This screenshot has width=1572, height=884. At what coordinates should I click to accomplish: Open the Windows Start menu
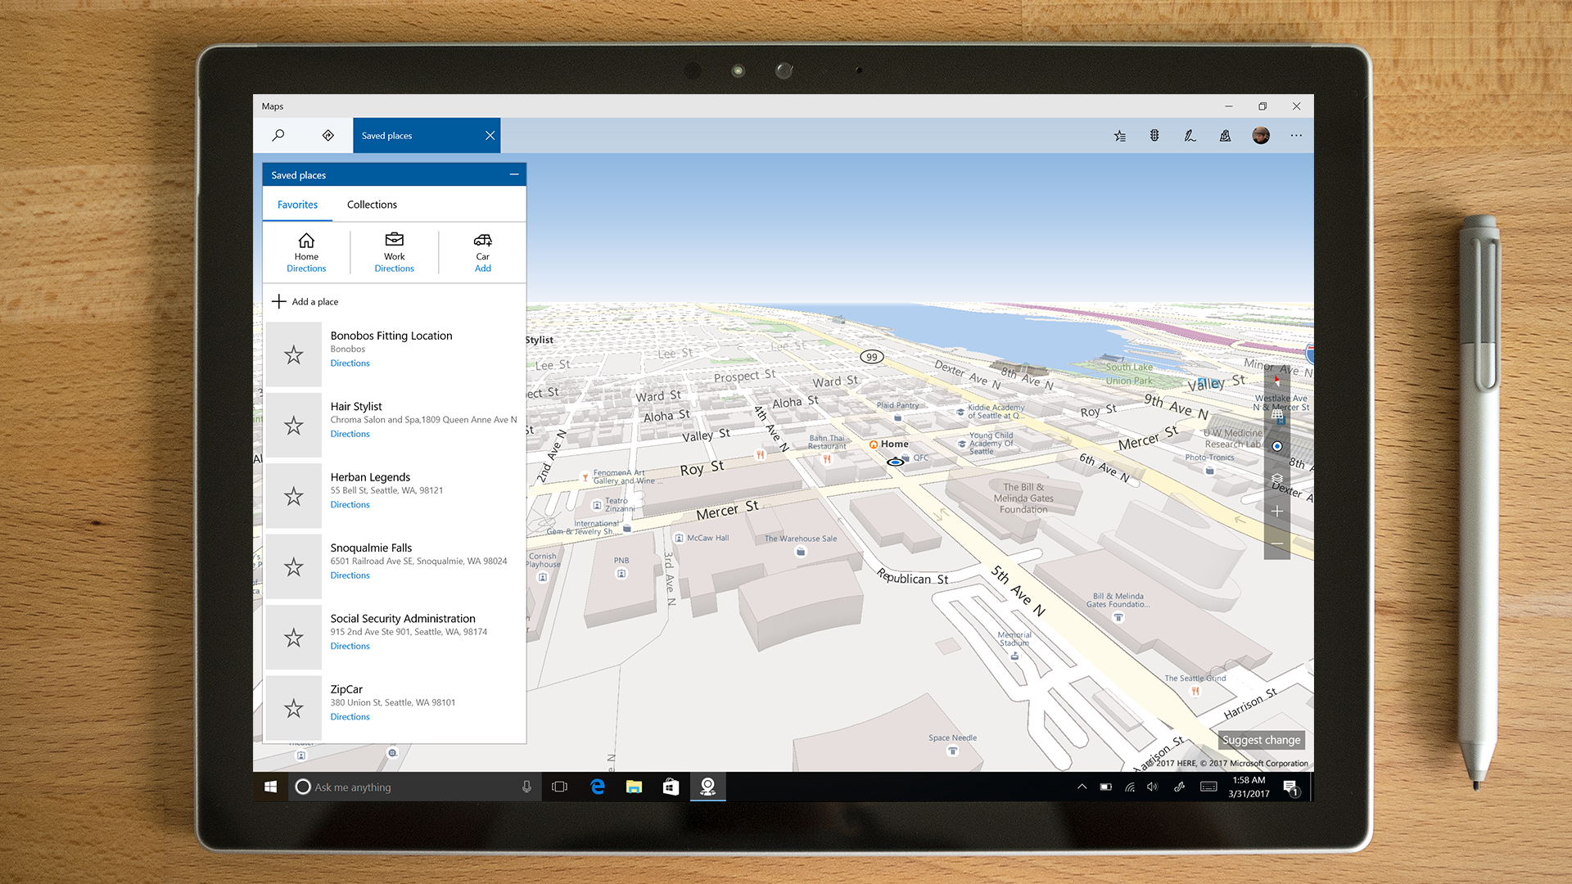click(x=270, y=787)
